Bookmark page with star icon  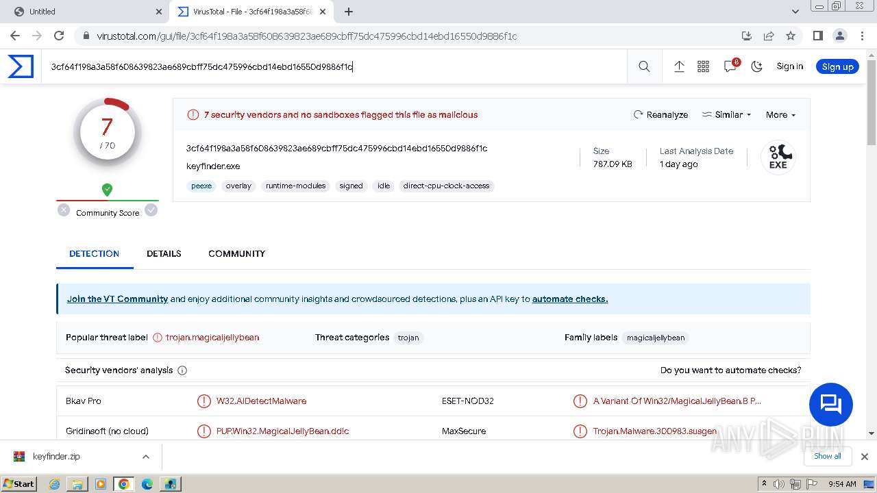pos(791,36)
